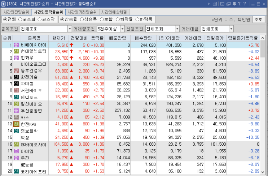Click the 종목명 column header
Screen dimensions: 268x176
(x=34, y=38)
